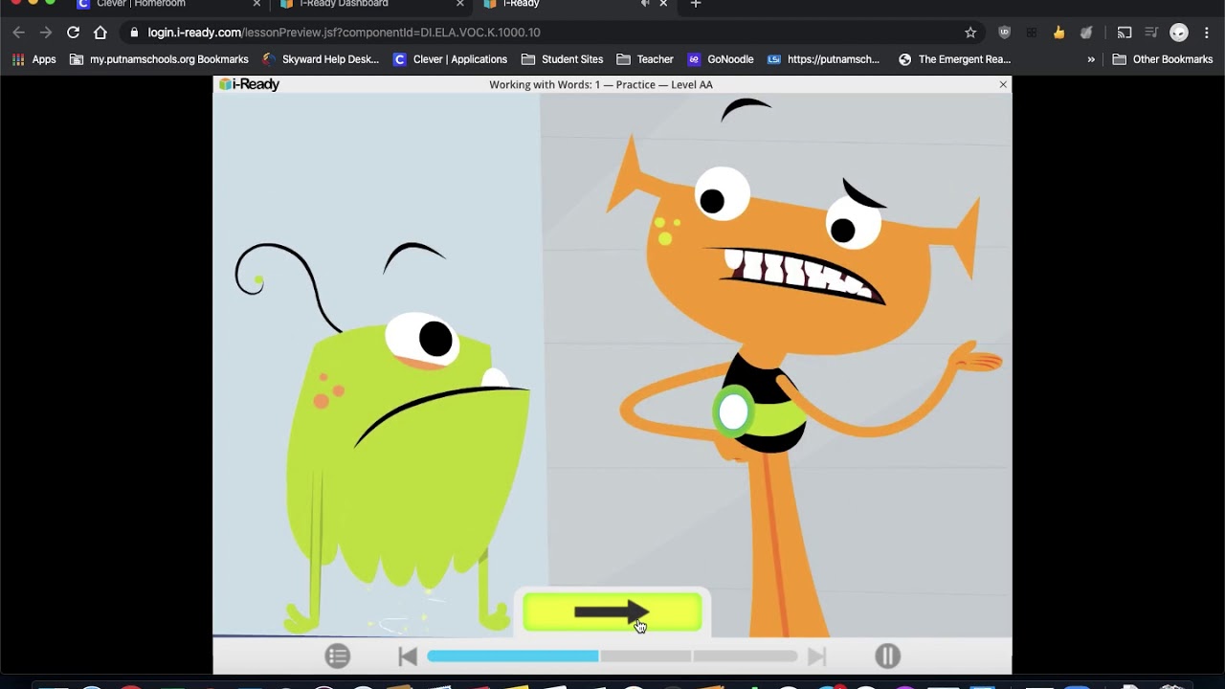Skip back to the previous lesson section

[x=408, y=656]
